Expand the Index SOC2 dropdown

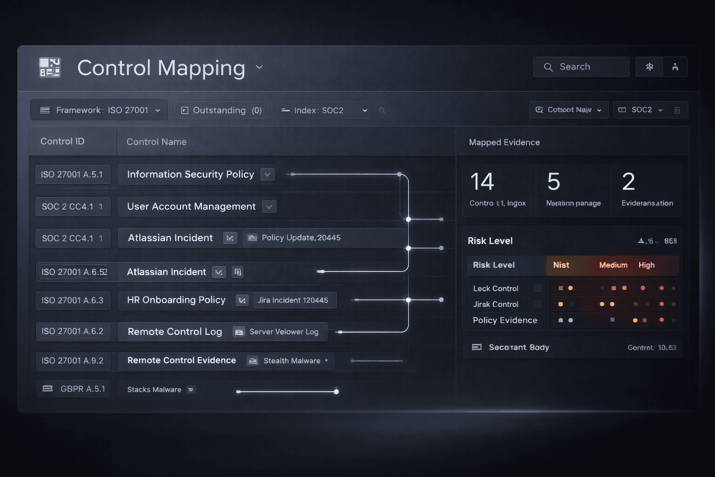323,110
